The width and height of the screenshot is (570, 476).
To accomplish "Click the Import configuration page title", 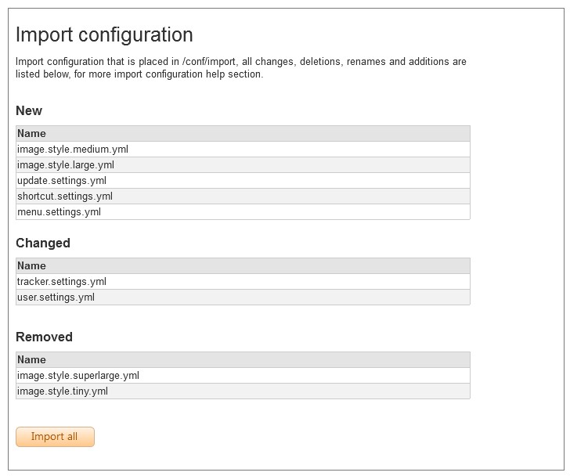I will click(104, 35).
